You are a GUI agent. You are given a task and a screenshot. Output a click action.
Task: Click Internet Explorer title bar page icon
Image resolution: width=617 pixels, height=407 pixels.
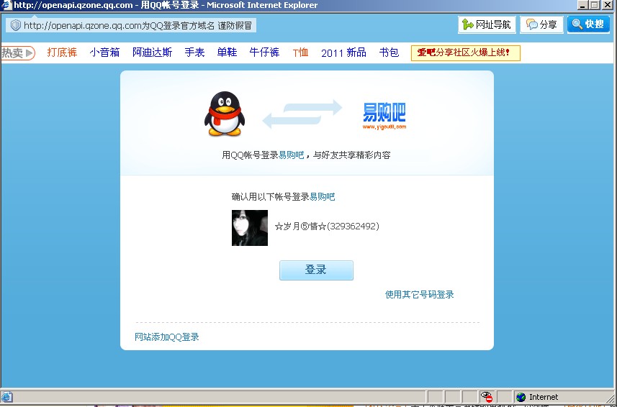6,5
